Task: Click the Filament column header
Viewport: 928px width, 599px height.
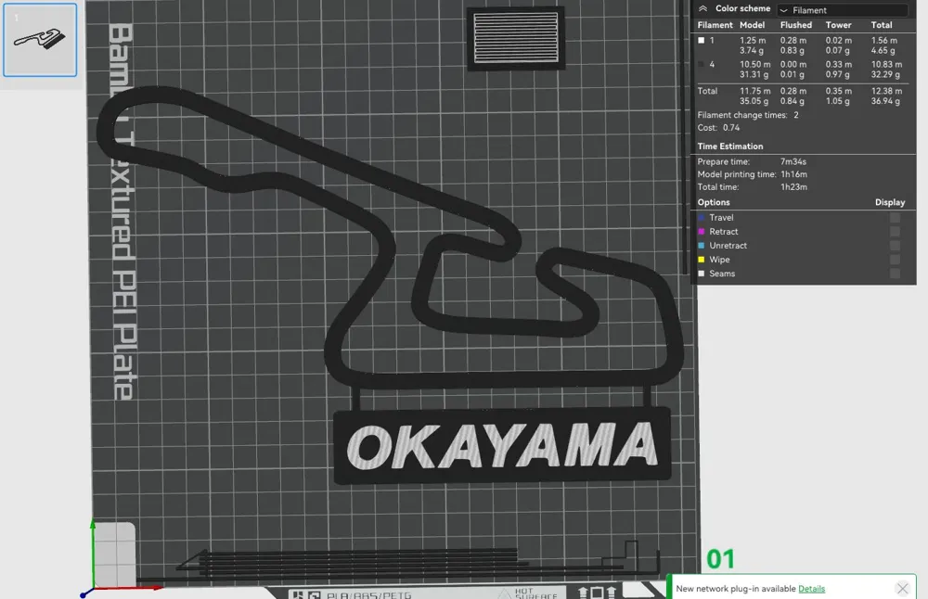Action: [715, 25]
